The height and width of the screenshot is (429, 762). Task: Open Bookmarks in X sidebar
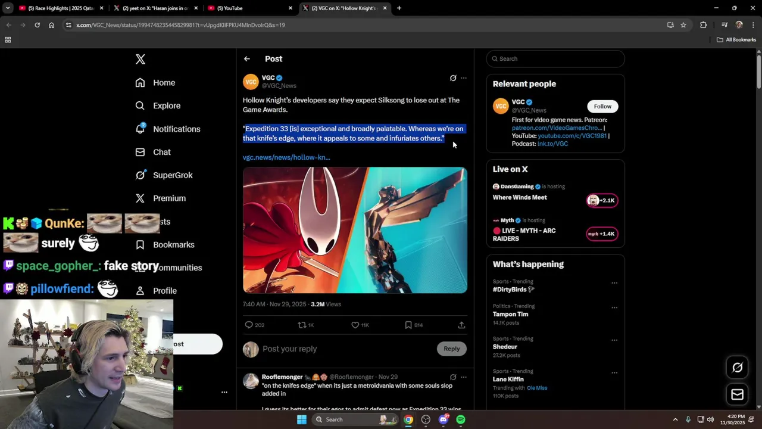coord(165,245)
